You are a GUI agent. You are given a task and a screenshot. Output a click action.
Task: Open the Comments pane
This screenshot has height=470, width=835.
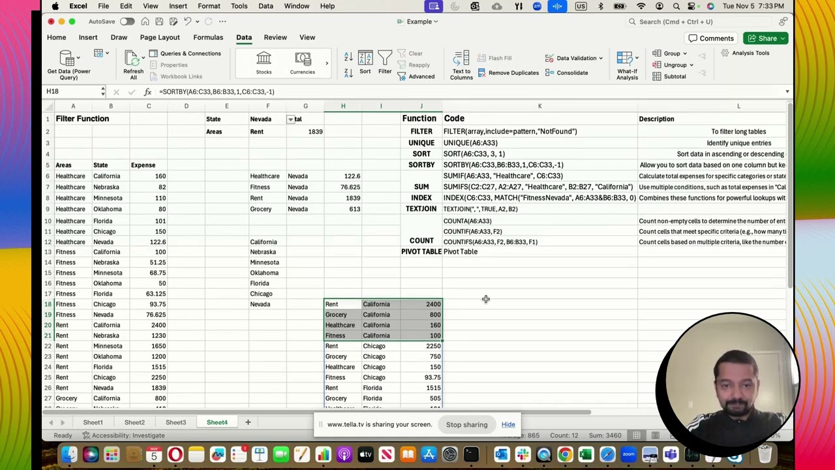711,39
